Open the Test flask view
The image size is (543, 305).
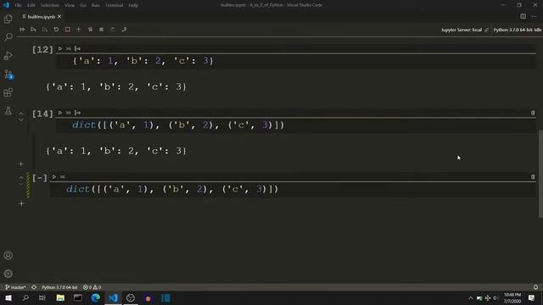(8, 111)
